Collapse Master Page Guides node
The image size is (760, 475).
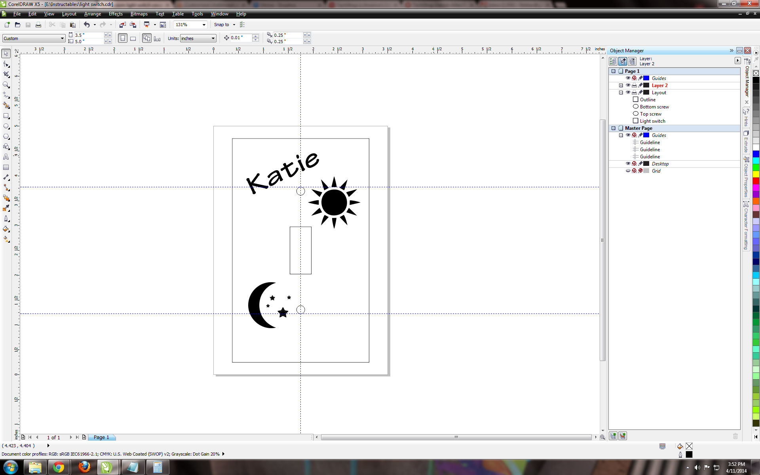[x=621, y=135]
